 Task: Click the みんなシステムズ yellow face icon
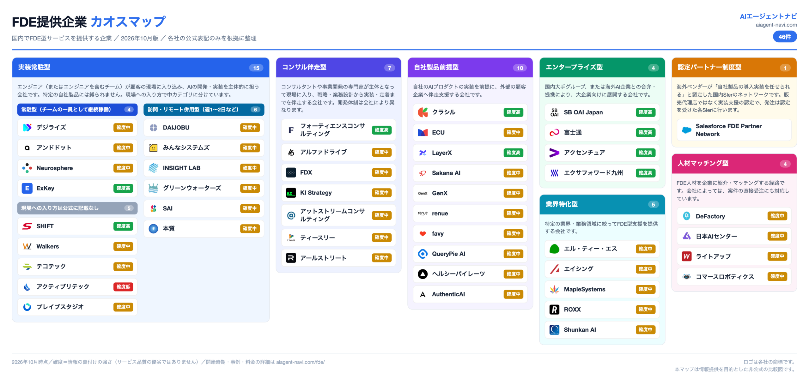pyautogui.click(x=154, y=148)
